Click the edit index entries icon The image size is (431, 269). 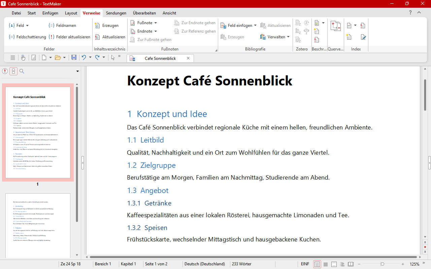pyautogui.click(x=363, y=37)
